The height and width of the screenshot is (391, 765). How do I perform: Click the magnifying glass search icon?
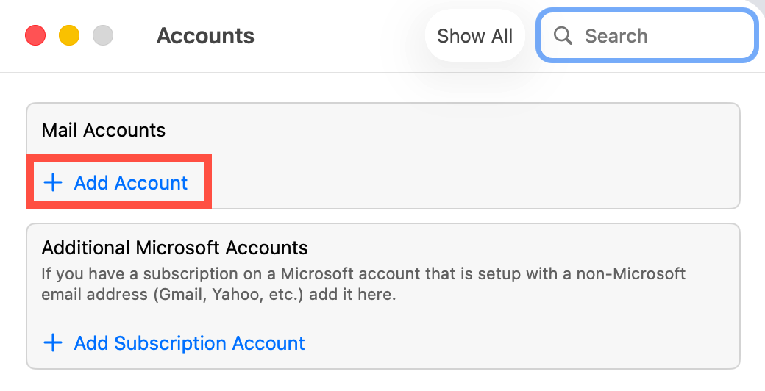pyautogui.click(x=563, y=36)
